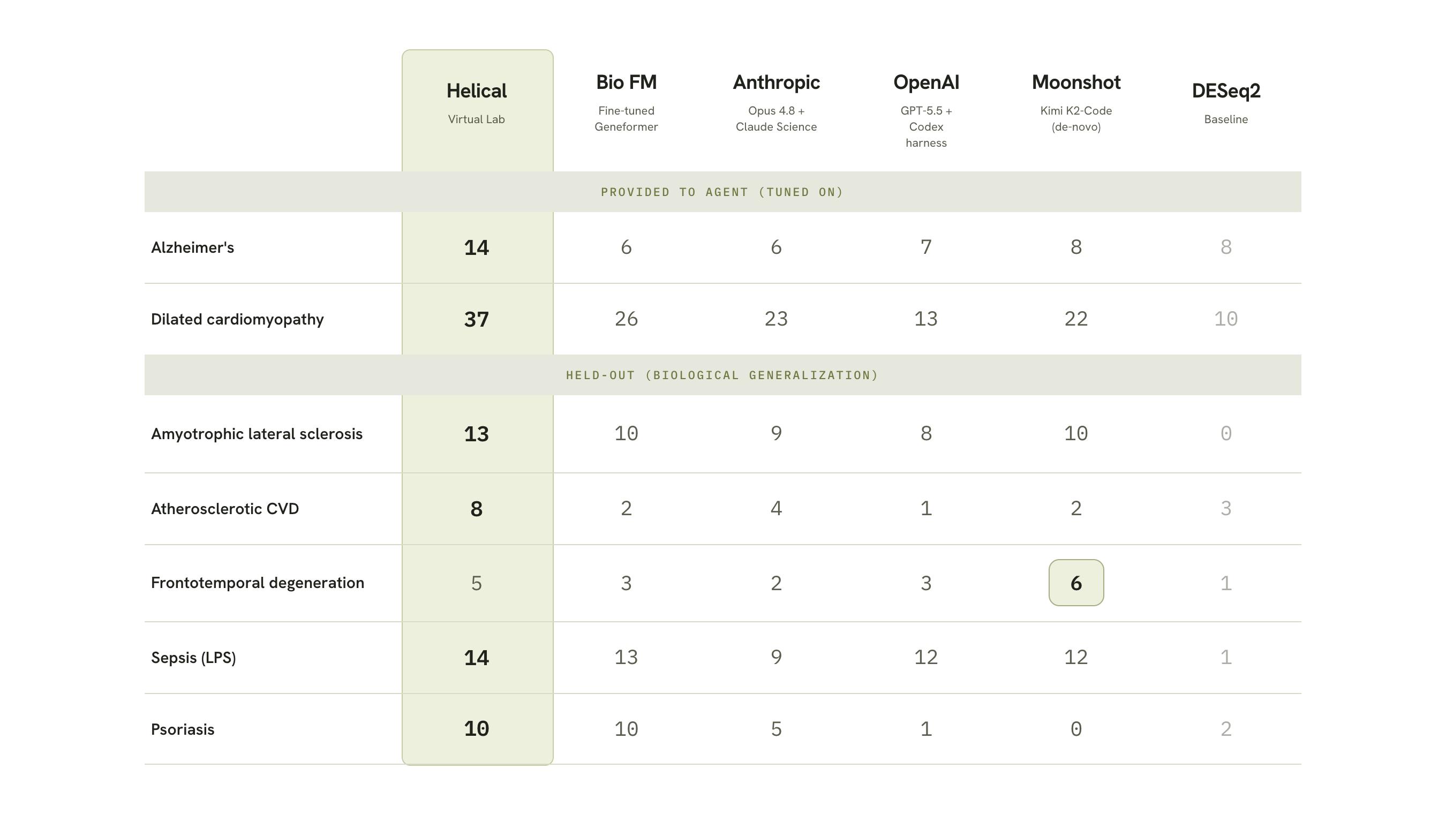Select the Dilated cardiomyopathy row label
This screenshot has width=1446, height=814.
tap(237, 319)
